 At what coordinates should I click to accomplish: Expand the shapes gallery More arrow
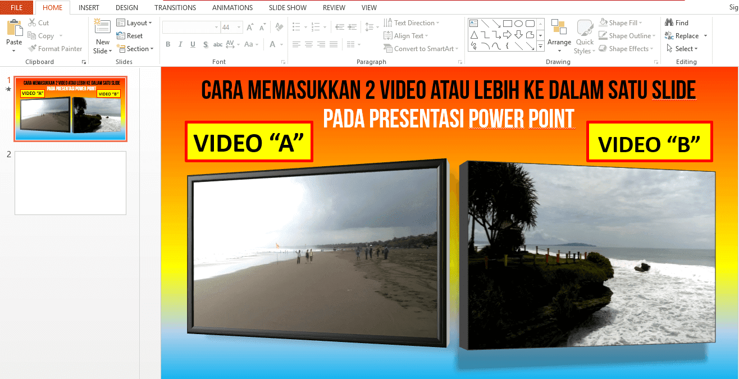coord(540,46)
